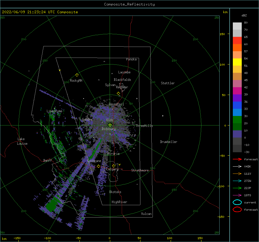Viewport: 259px width, 242px height.
Task: Select the red 65 dBZ color swatch
Action: (237, 40)
